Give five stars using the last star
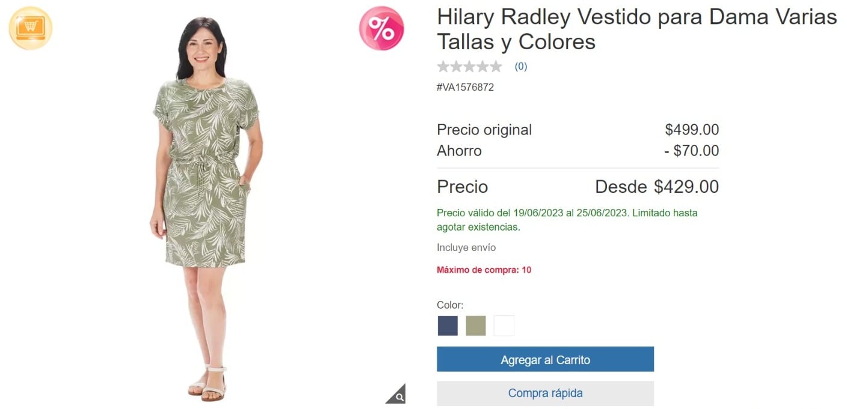847x409 pixels. [x=496, y=67]
